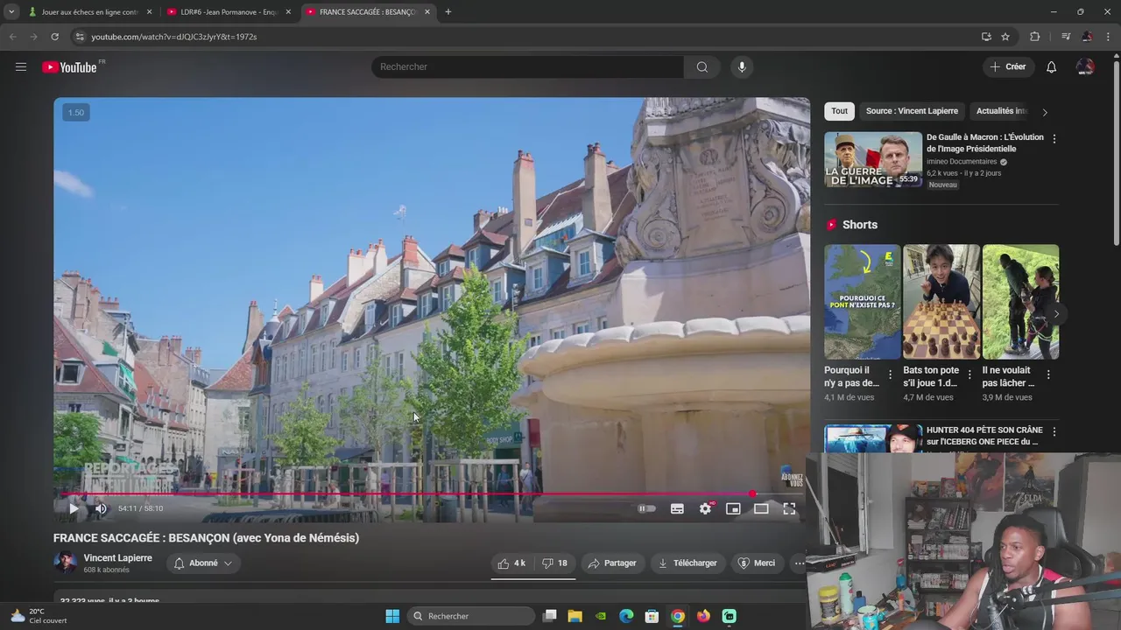The width and height of the screenshot is (1121, 630).
Task: Click the taskbar Rechercher search box
Action: pos(471,616)
